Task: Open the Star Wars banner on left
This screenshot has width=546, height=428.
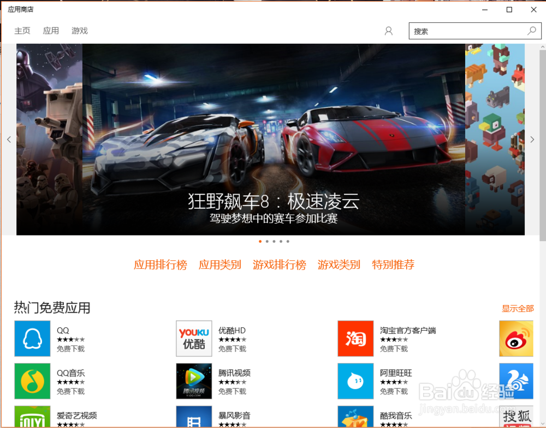Action: tap(50, 139)
